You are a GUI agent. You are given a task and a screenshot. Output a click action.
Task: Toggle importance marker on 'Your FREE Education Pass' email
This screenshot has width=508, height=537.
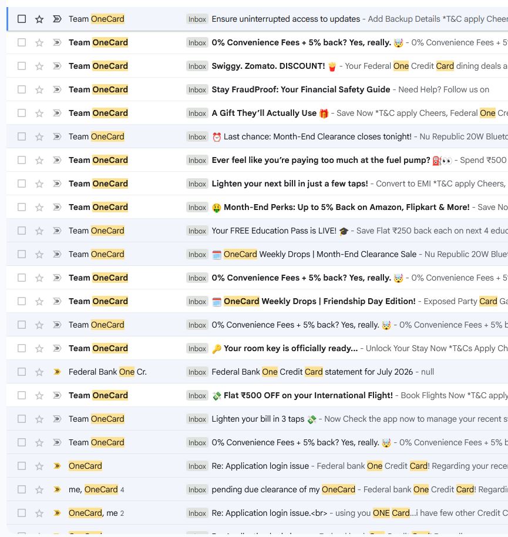click(57, 231)
